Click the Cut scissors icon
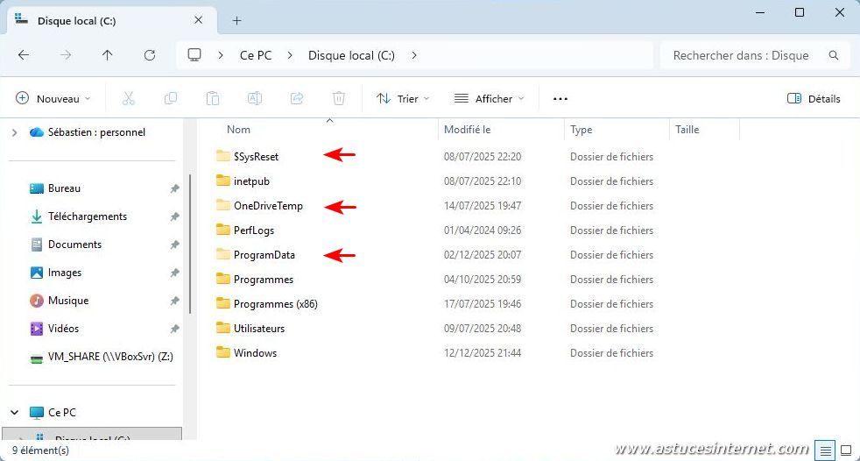This screenshot has height=461, width=860. 129,99
